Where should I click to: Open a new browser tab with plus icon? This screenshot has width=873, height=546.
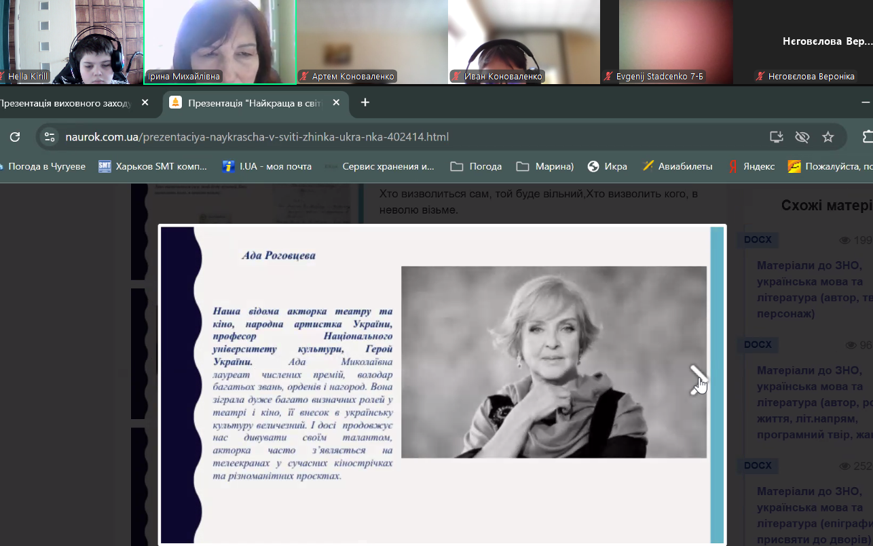(365, 102)
